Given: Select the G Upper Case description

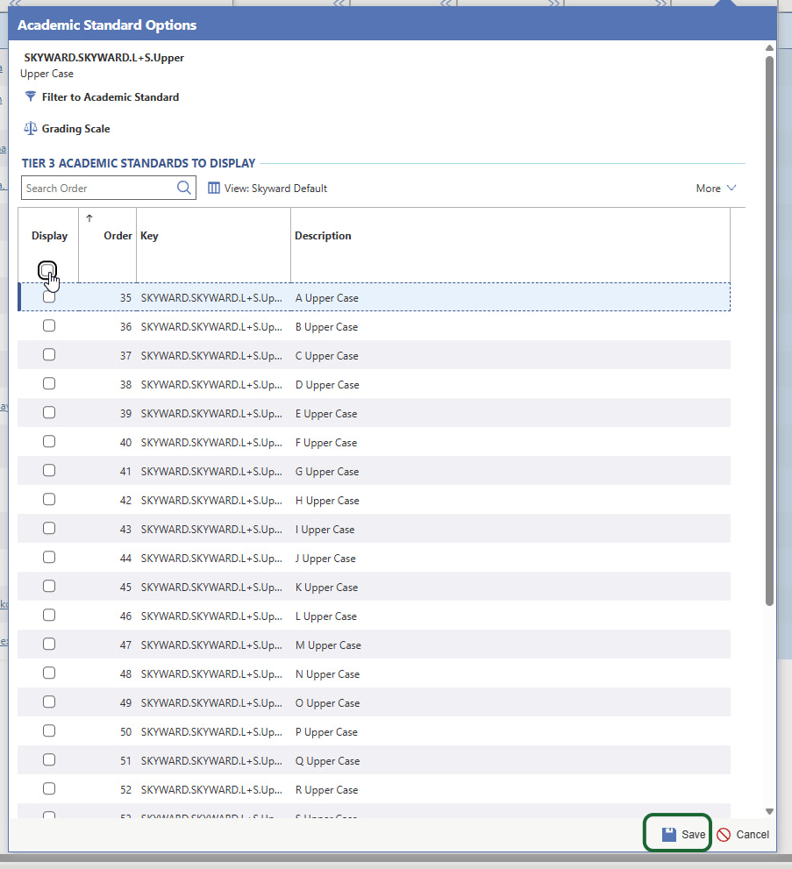Looking at the screenshot, I should coord(327,472).
